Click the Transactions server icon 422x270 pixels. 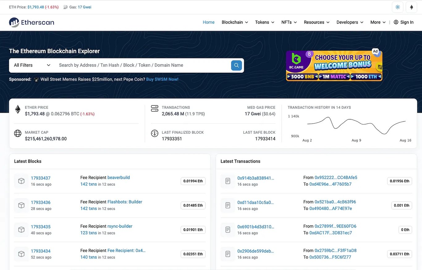tap(154, 109)
